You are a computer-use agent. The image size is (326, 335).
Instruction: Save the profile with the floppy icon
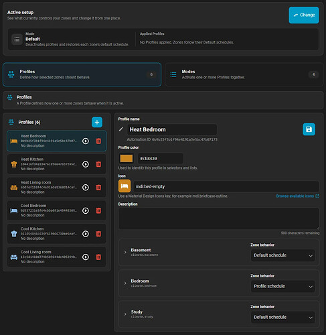point(309,129)
